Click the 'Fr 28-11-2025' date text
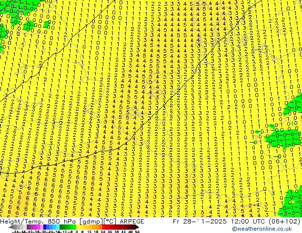This screenshot has height=233, width=302. click(x=199, y=222)
